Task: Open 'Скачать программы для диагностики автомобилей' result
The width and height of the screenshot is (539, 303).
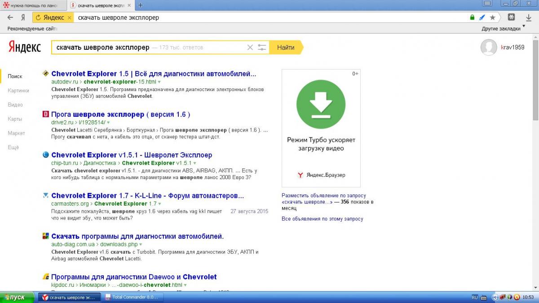Action: click(137, 236)
